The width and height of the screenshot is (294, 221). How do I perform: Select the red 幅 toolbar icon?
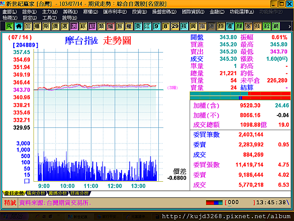pyautogui.click(x=110, y=26)
